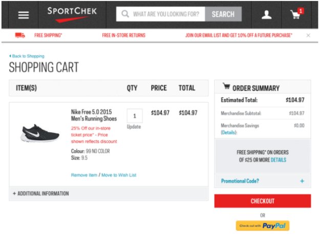Go Back to Shopping link
The height and width of the screenshot is (234, 320).
point(27,56)
